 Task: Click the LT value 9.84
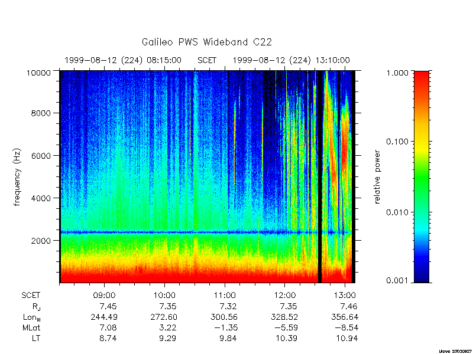click(x=228, y=338)
